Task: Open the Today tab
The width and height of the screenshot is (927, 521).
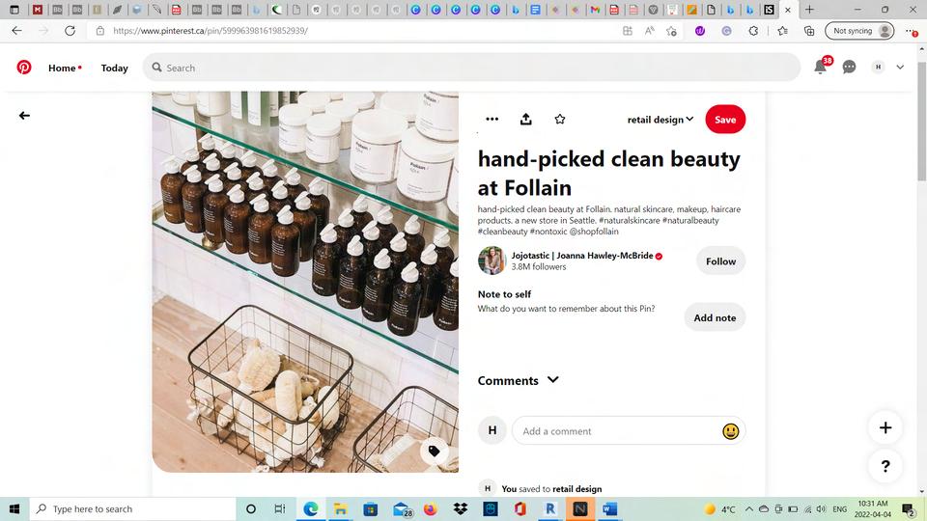Action: click(x=114, y=68)
